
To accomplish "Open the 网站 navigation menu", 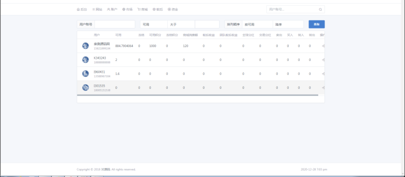I will tap(97, 9).
